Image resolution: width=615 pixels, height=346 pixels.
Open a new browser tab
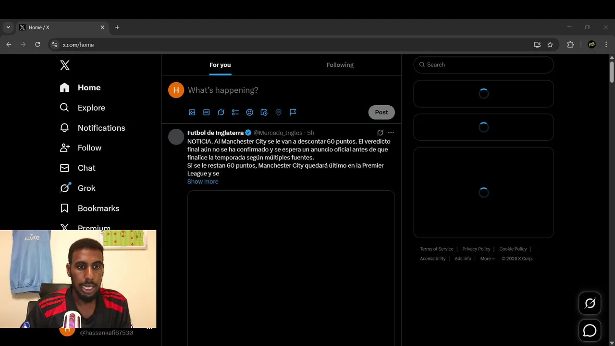point(117,27)
